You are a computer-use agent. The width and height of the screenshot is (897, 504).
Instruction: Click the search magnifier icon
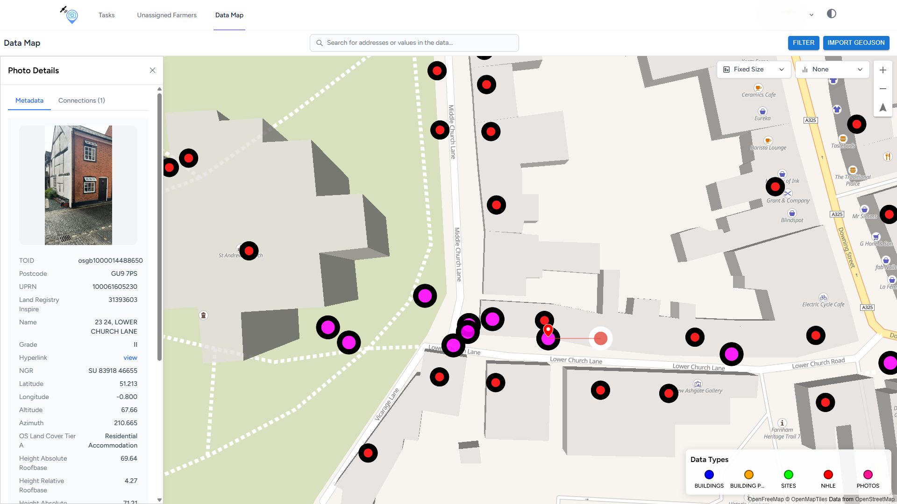(x=320, y=43)
